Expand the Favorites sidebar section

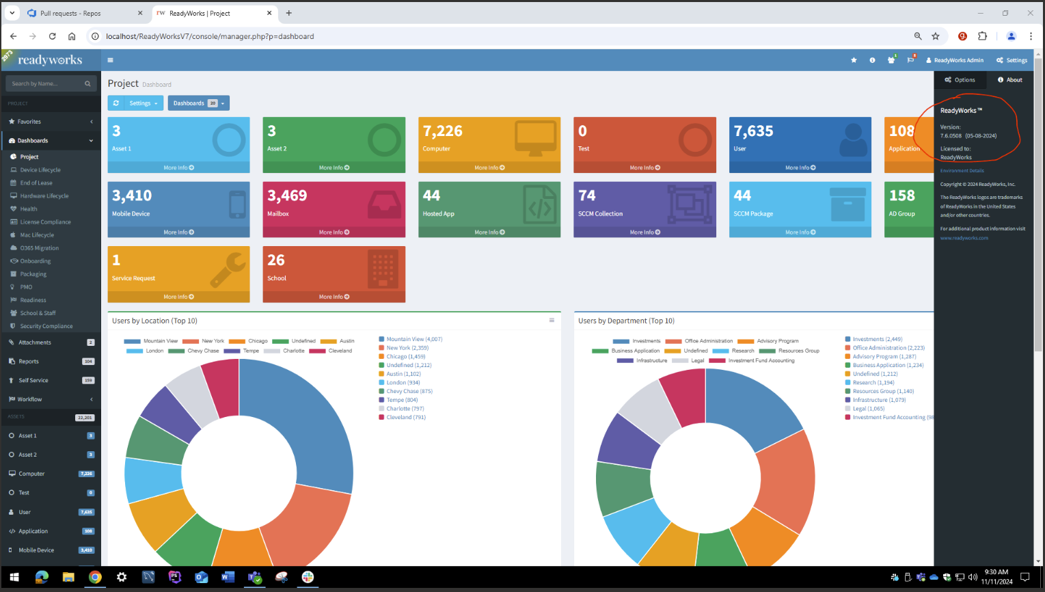[x=51, y=122]
